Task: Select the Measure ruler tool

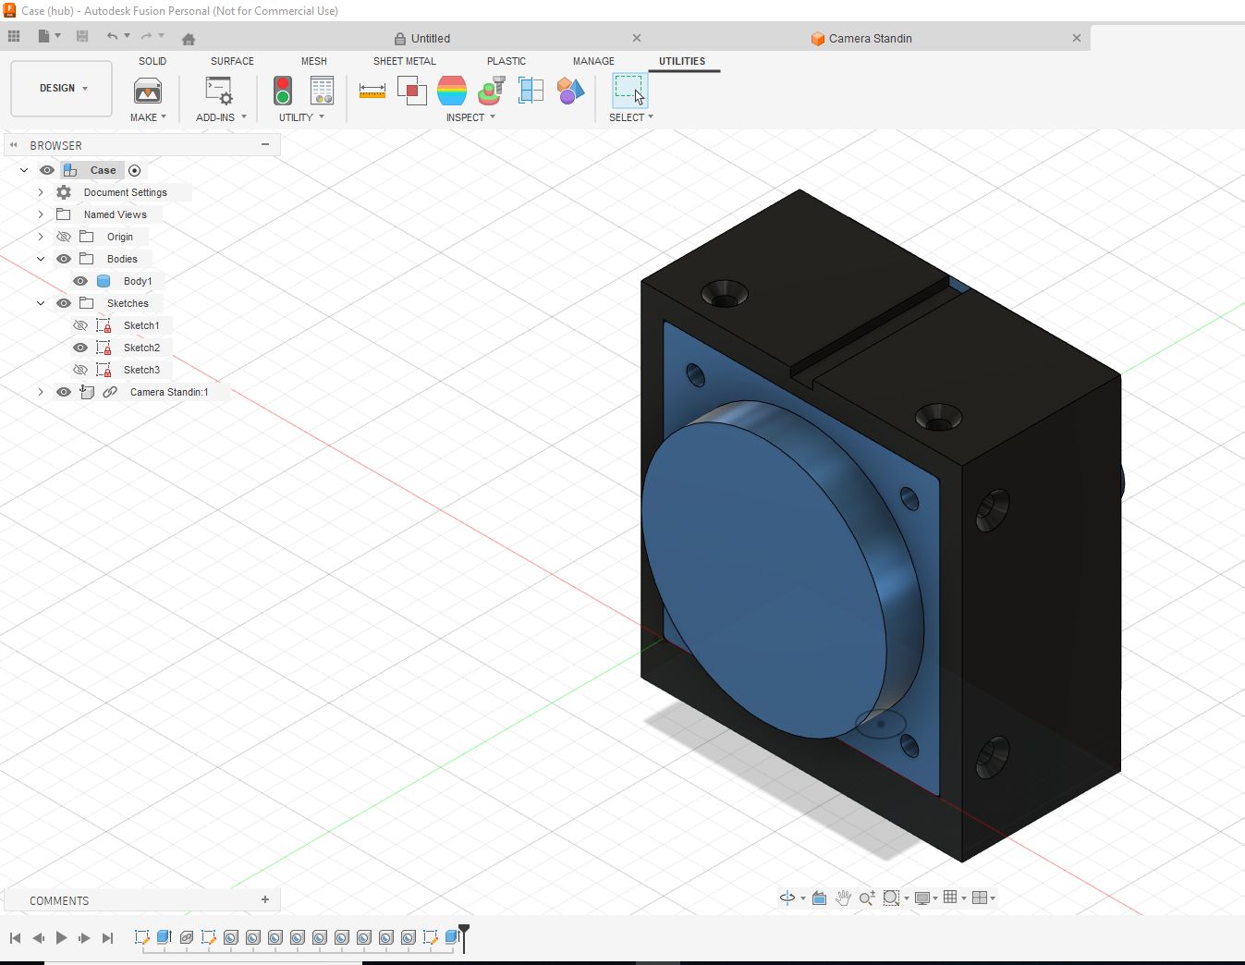Action: (x=372, y=91)
